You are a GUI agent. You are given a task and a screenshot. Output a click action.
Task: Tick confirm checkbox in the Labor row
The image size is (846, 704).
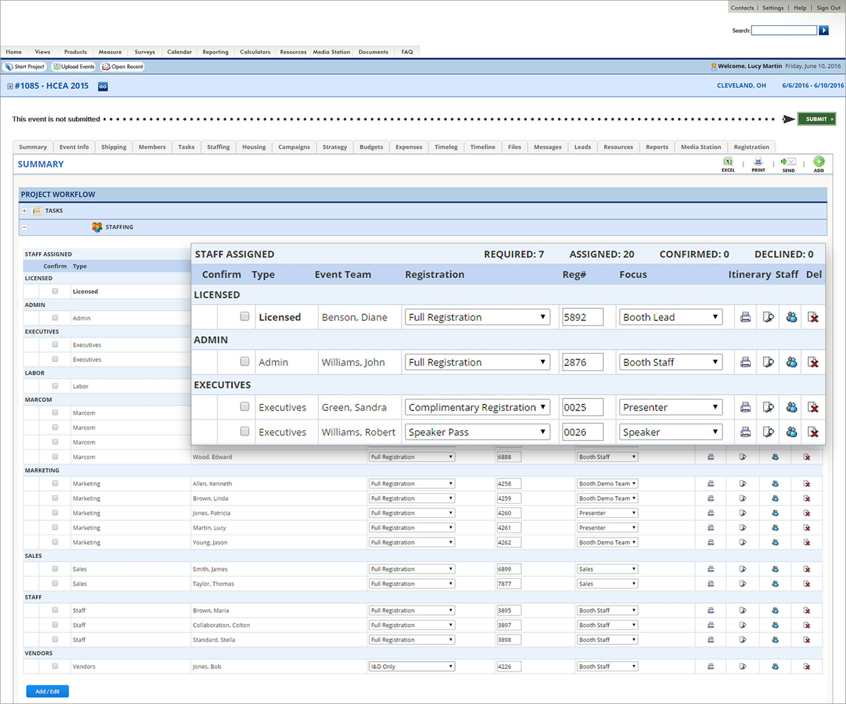(x=55, y=386)
